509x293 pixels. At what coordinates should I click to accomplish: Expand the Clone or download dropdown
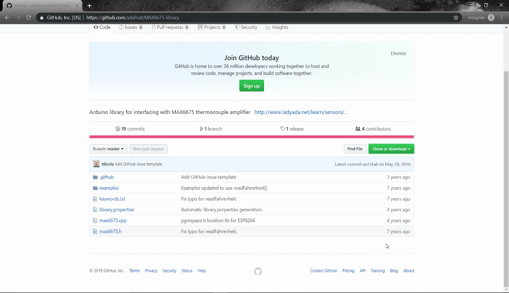391,149
